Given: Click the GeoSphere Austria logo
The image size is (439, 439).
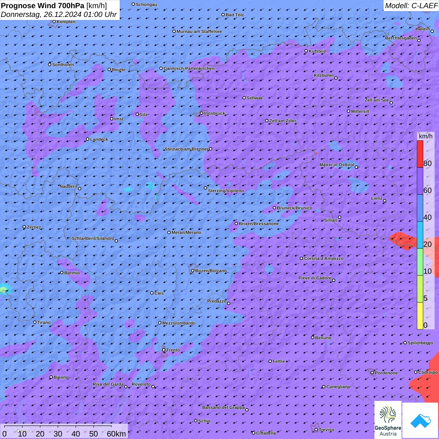Looking at the screenshot, I should pyautogui.click(x=388, y=420).
